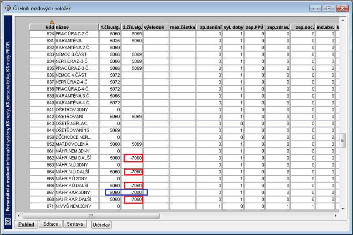
Task: Select the NÁHR.KAR.3DNY cell
Action: 77,193
